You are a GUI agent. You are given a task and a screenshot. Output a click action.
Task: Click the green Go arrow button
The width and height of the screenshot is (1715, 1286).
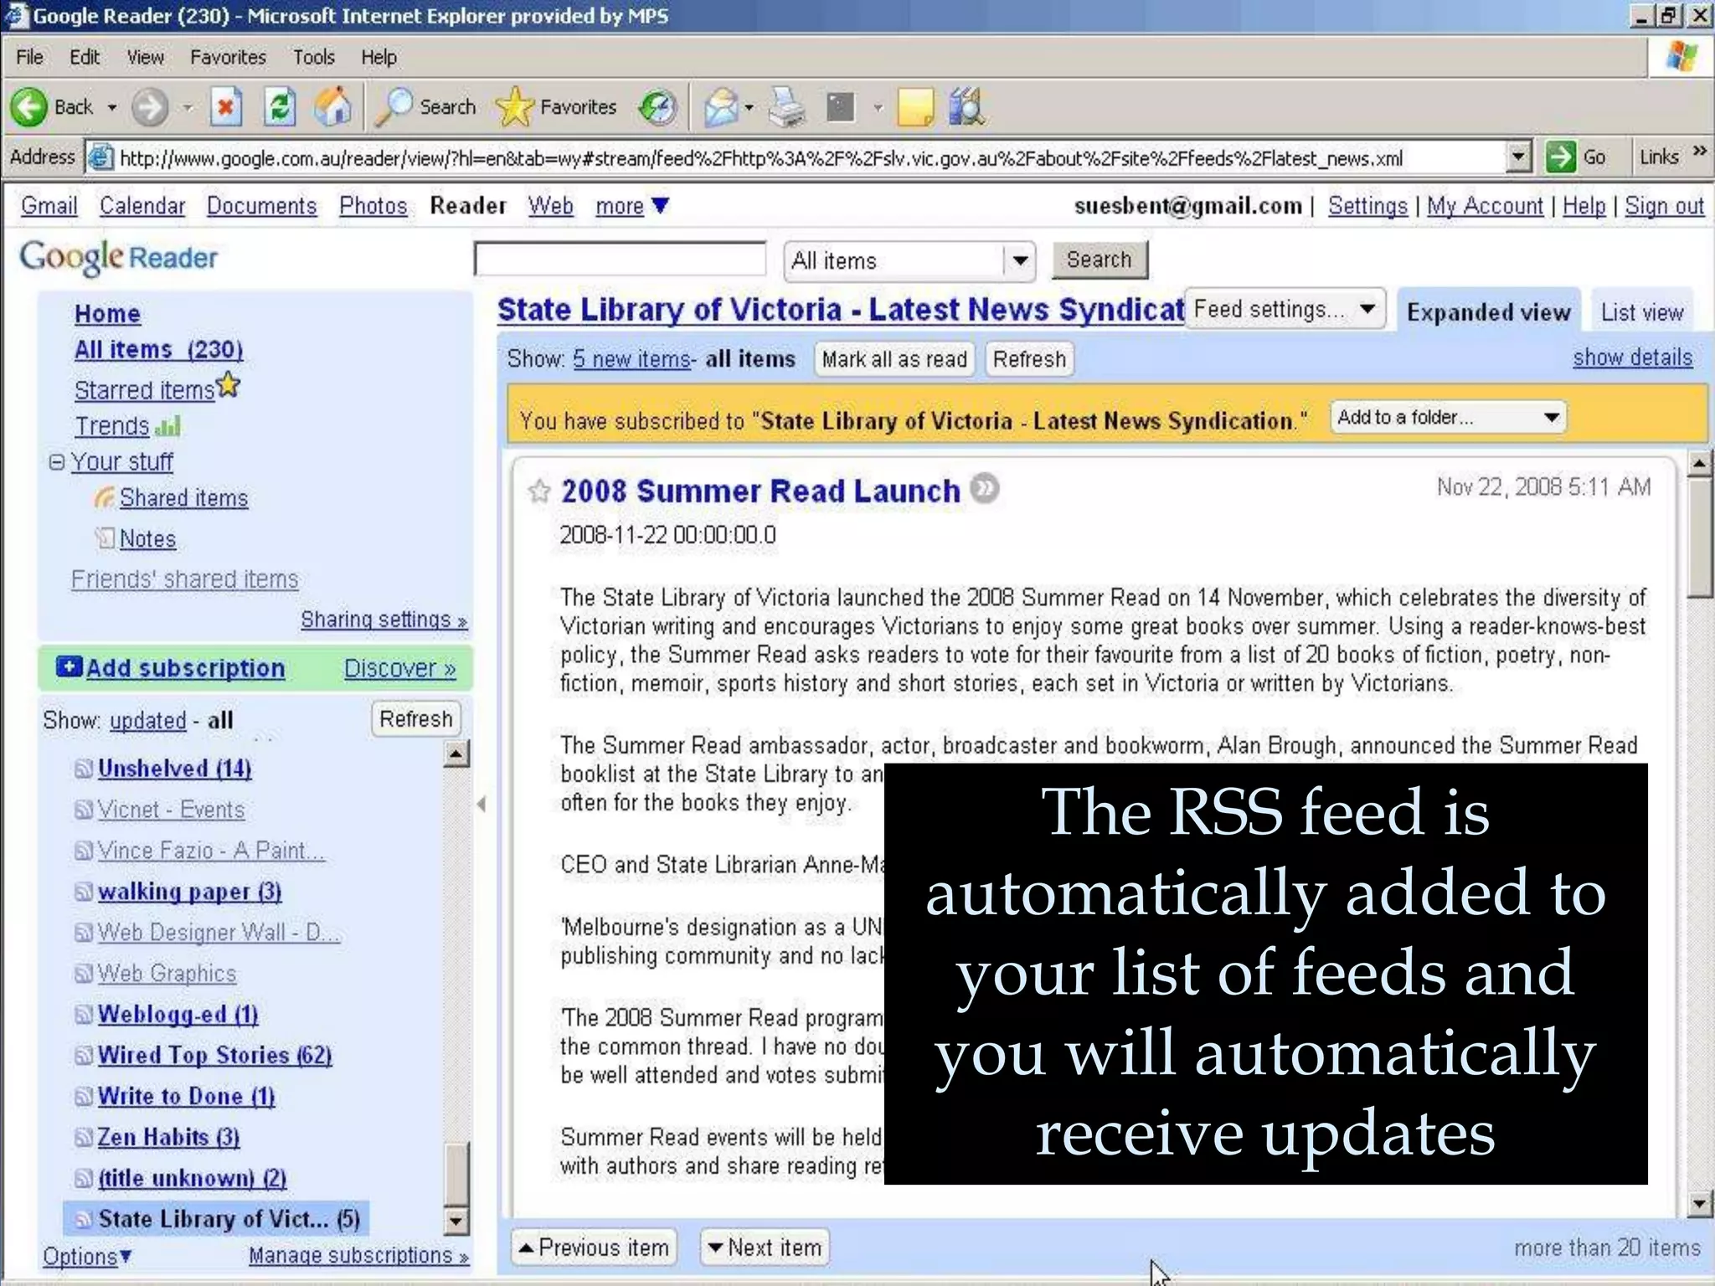coord(1561,157)
